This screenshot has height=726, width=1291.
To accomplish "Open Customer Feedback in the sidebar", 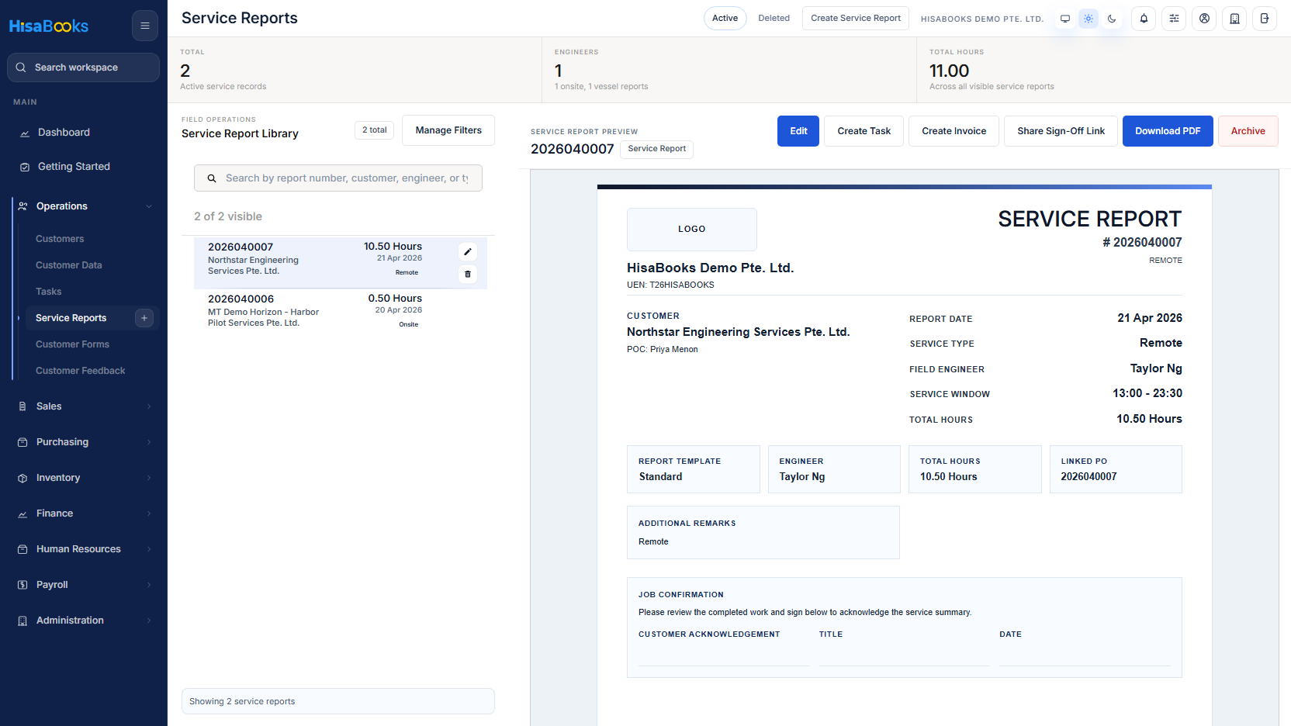I will tap(81, 371).
